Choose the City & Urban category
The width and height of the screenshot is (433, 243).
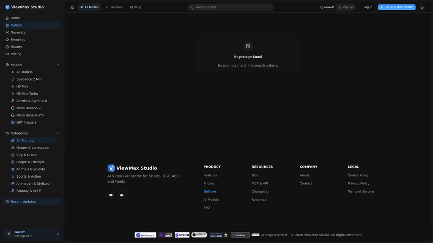tap(33, 155)
